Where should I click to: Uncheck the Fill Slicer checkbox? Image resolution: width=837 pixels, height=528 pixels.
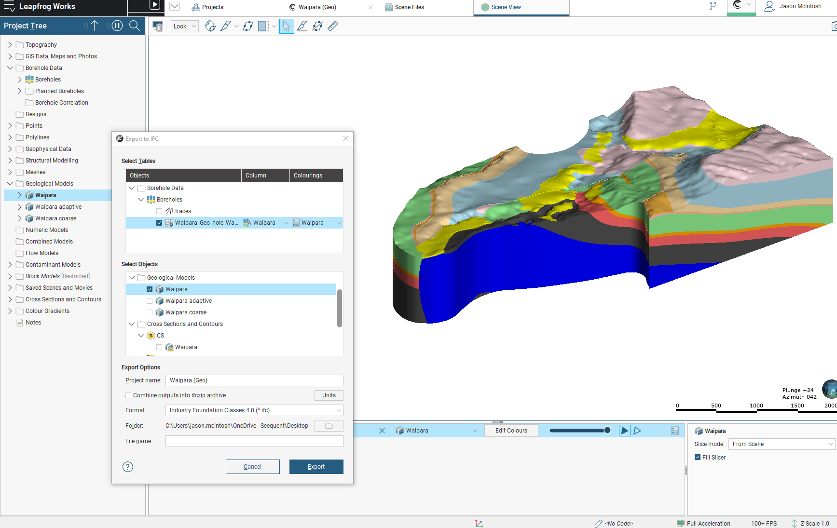pos(698,457)
